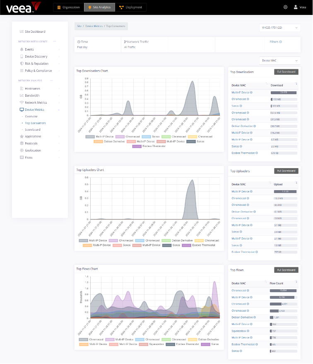Toggle Debian Derivative legend in Flows chart
The width and height of the screenshot is (313, 364).
[204, 340]
